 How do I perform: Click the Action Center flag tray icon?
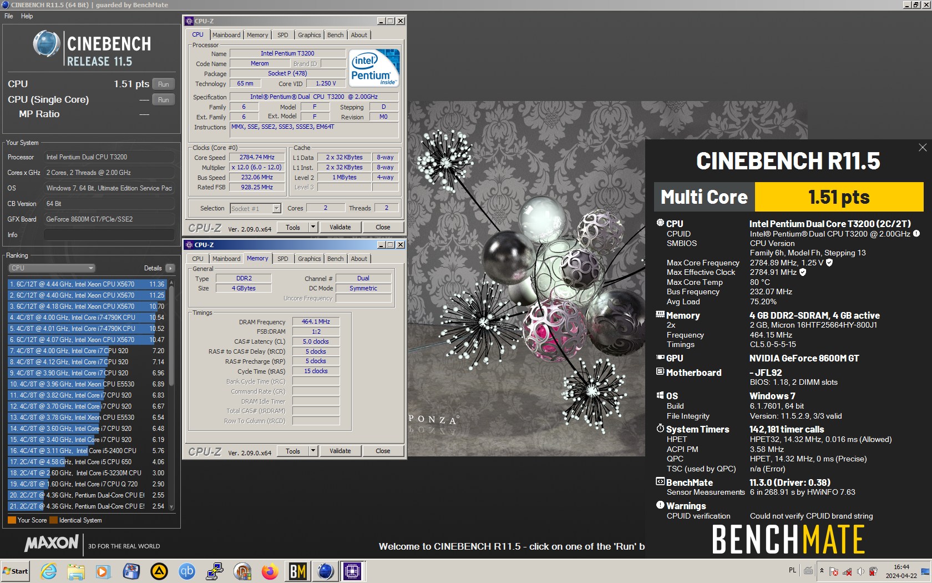coord(834,571)
